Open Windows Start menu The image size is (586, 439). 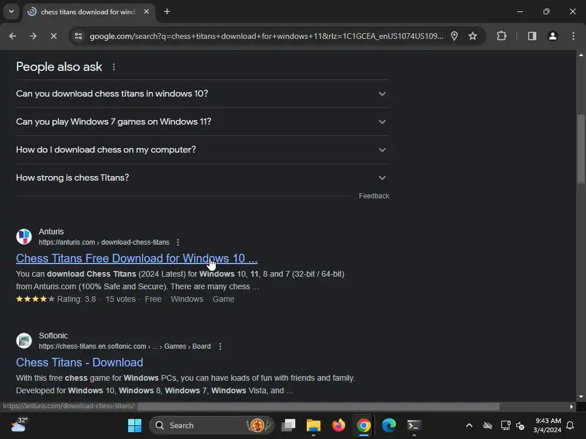[134, 425]
